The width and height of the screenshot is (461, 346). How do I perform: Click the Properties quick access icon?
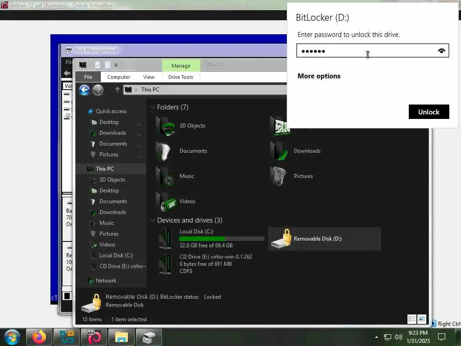click(x=98, y=65)
